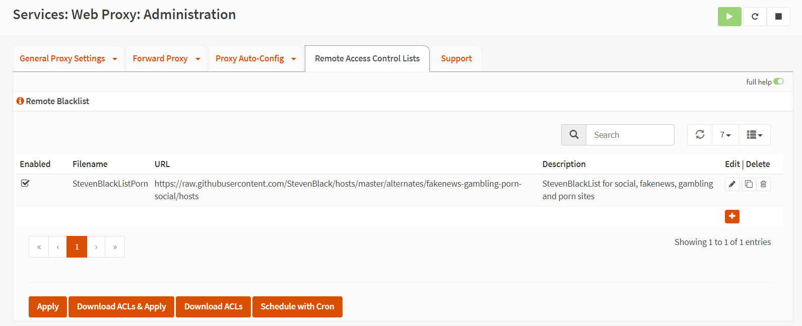Expand the Forward Proxy tab dropdown

(198, 59)
